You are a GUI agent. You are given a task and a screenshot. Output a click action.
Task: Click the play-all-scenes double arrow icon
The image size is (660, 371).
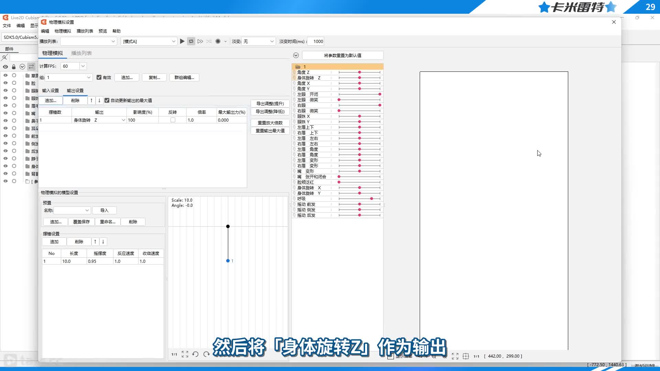click(x=200, y=41)
